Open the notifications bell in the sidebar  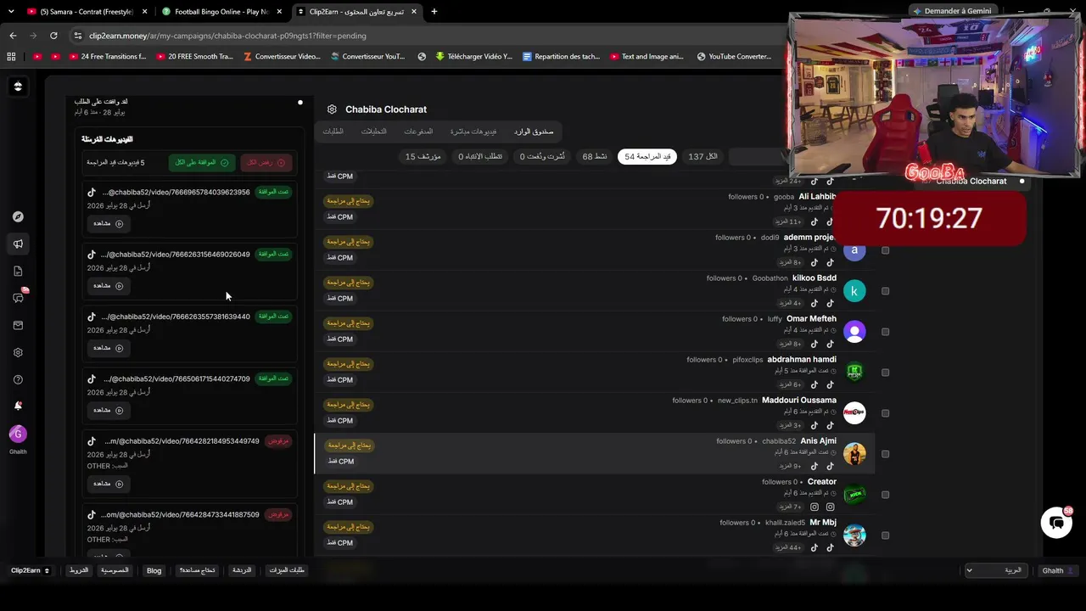click(18, 406)
